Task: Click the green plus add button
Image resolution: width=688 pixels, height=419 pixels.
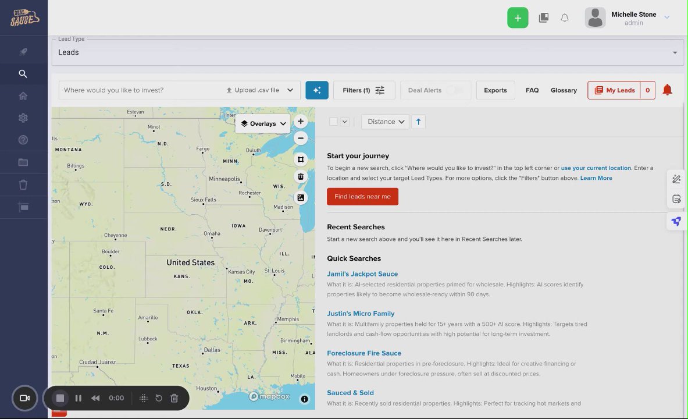Action: (518, 17)
